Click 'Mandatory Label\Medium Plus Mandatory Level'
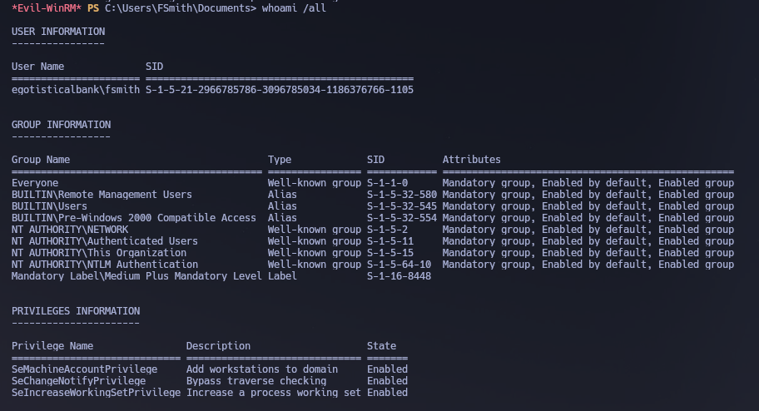 pyautogui.click(x=136, y=276)
